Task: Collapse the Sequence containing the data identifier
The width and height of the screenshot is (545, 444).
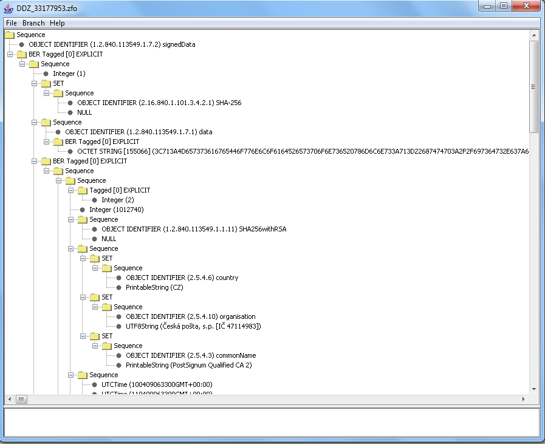Action: click(35, 122)
